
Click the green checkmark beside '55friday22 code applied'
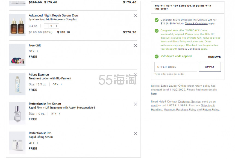(157, 56)
